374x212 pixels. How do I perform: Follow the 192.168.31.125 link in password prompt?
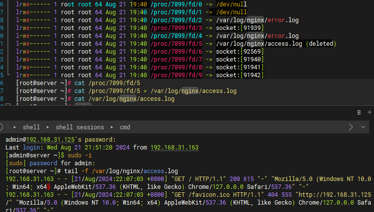[51, 140]
